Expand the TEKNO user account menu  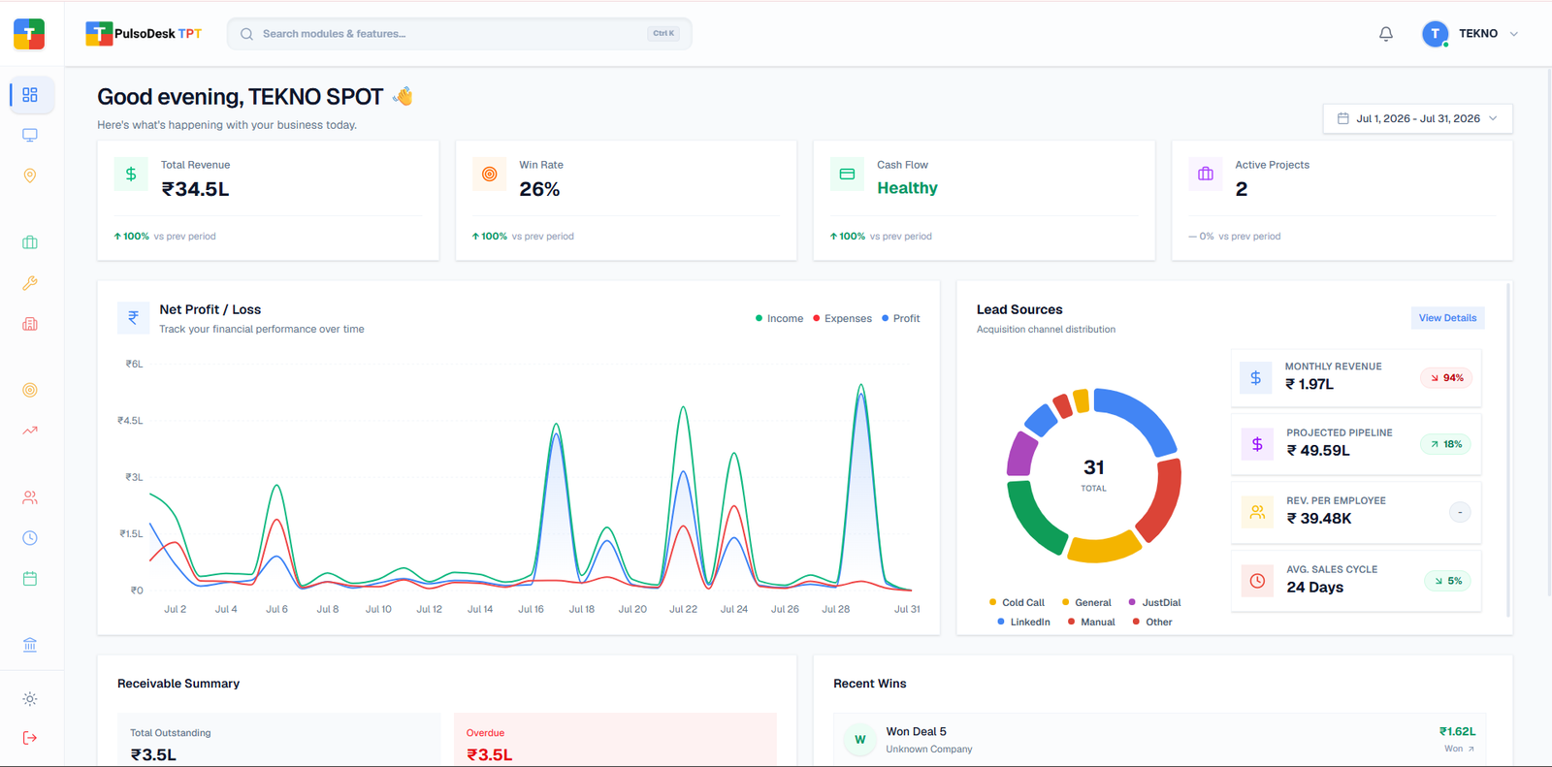[1471, 34]
